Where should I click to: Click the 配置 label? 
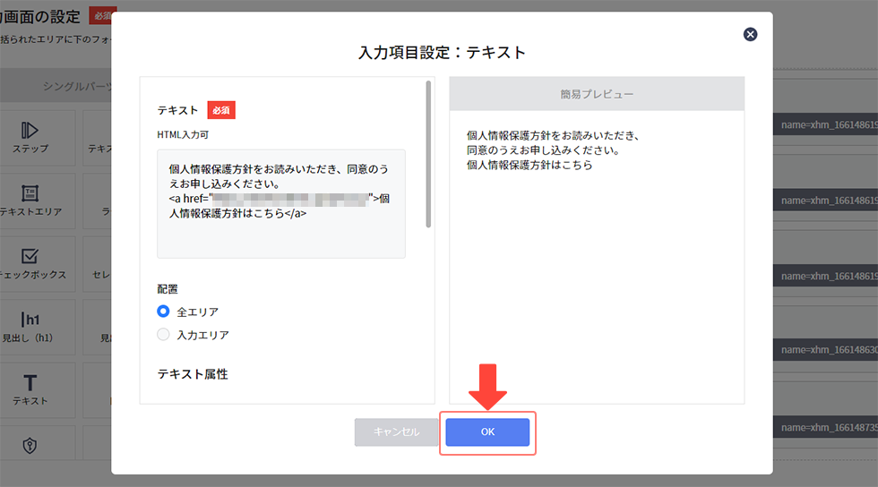tap(168, 289)
